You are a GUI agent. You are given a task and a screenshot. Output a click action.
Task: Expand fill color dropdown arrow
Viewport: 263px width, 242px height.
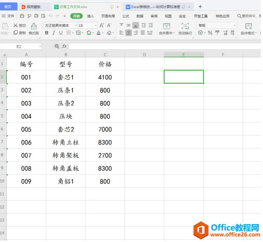point(93,33)
